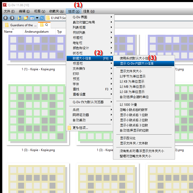Click the folder icon beside 更多选项
Screen dimensions: 193x193
pyautogui.click(x=69, y=128)
